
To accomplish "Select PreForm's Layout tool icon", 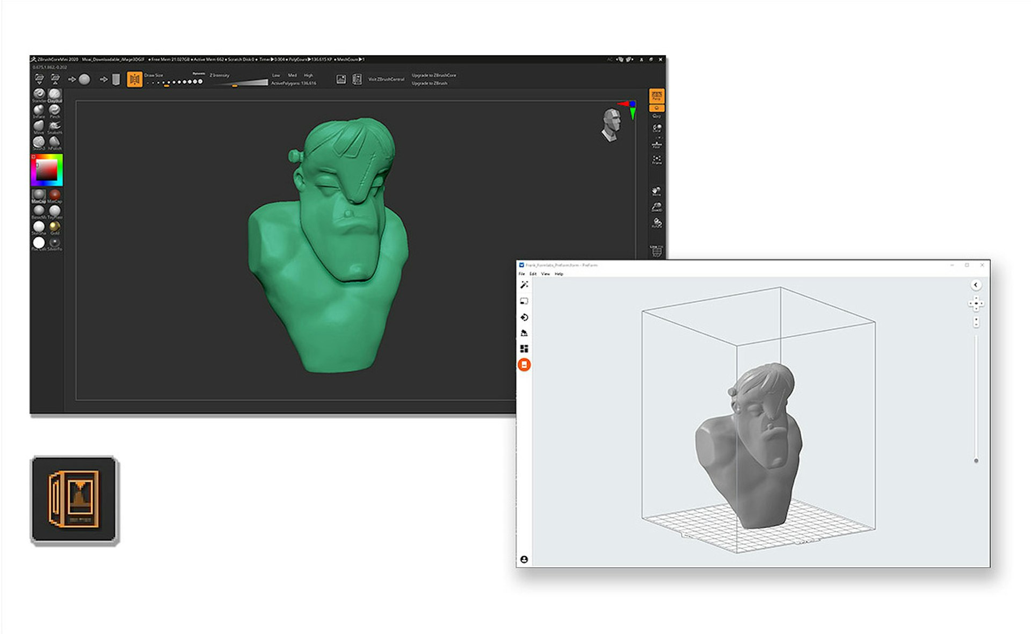I will [x=524, y=349].
